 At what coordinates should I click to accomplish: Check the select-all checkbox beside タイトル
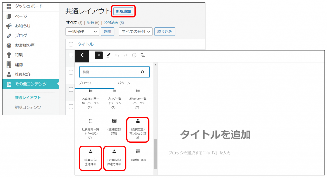71,44
